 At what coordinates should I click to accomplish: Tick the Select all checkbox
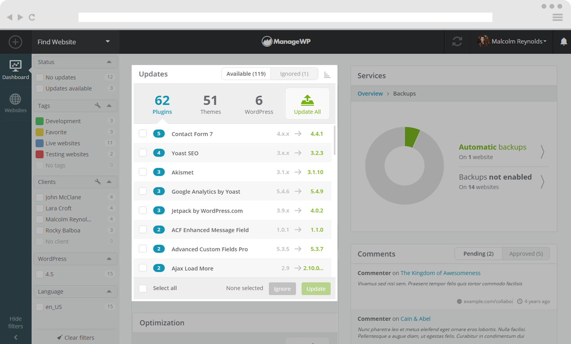(143, 288)
